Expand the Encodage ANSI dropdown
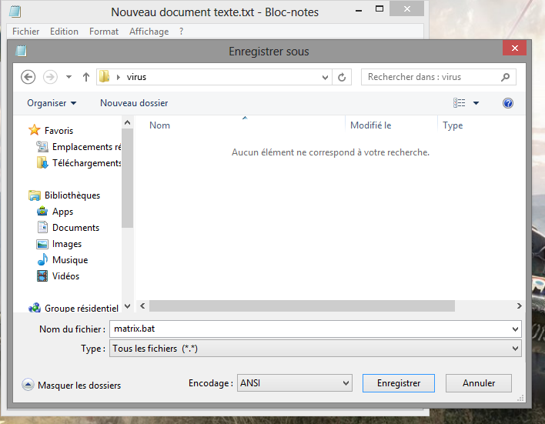Screen dimensions: 545x424 point(293,382)
